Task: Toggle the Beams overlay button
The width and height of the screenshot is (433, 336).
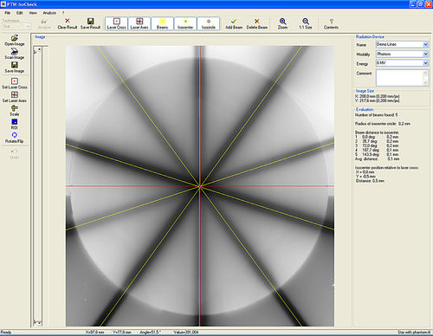Action: (162, 23)
